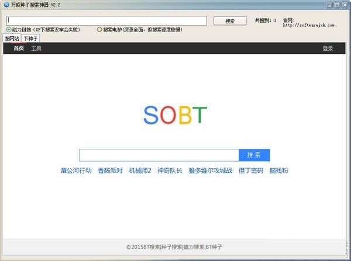Click the 登录 login link
The image size is (351, 261).
click(328, 48)
